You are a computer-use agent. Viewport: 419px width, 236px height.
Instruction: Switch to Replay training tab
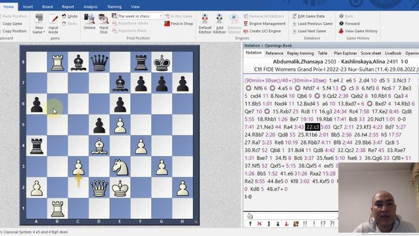[301, 53]
